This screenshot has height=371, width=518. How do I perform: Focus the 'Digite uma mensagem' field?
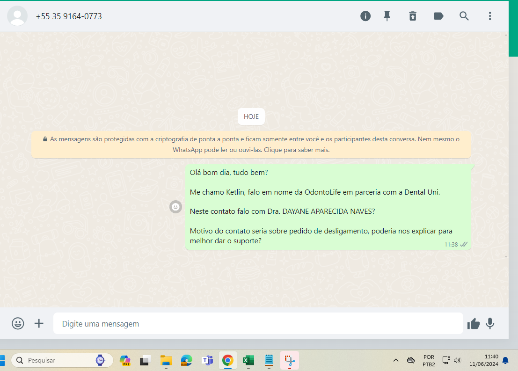coord(258,323)
